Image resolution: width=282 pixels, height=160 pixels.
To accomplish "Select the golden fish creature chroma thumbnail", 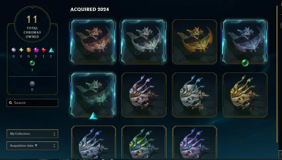I will pos(245,95).
